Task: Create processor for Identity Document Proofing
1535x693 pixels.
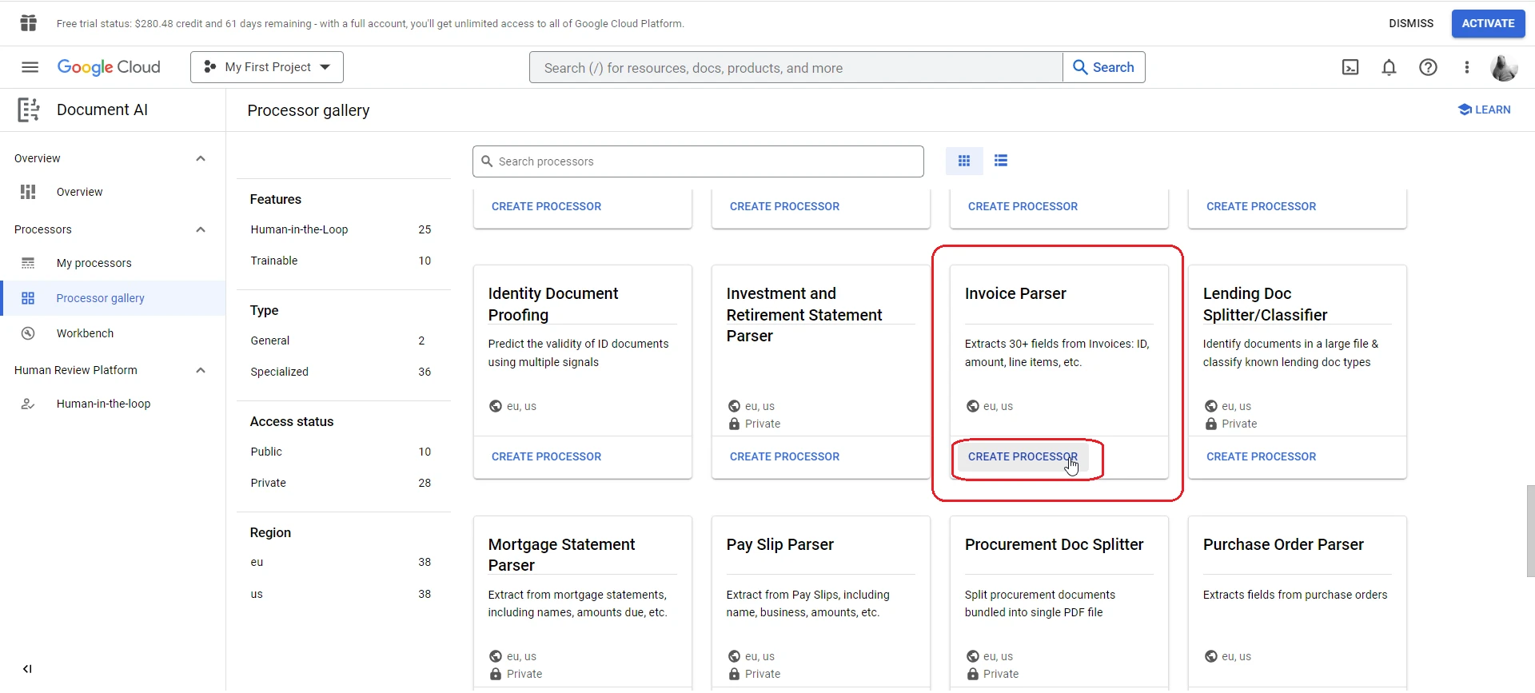Action: 546,456
